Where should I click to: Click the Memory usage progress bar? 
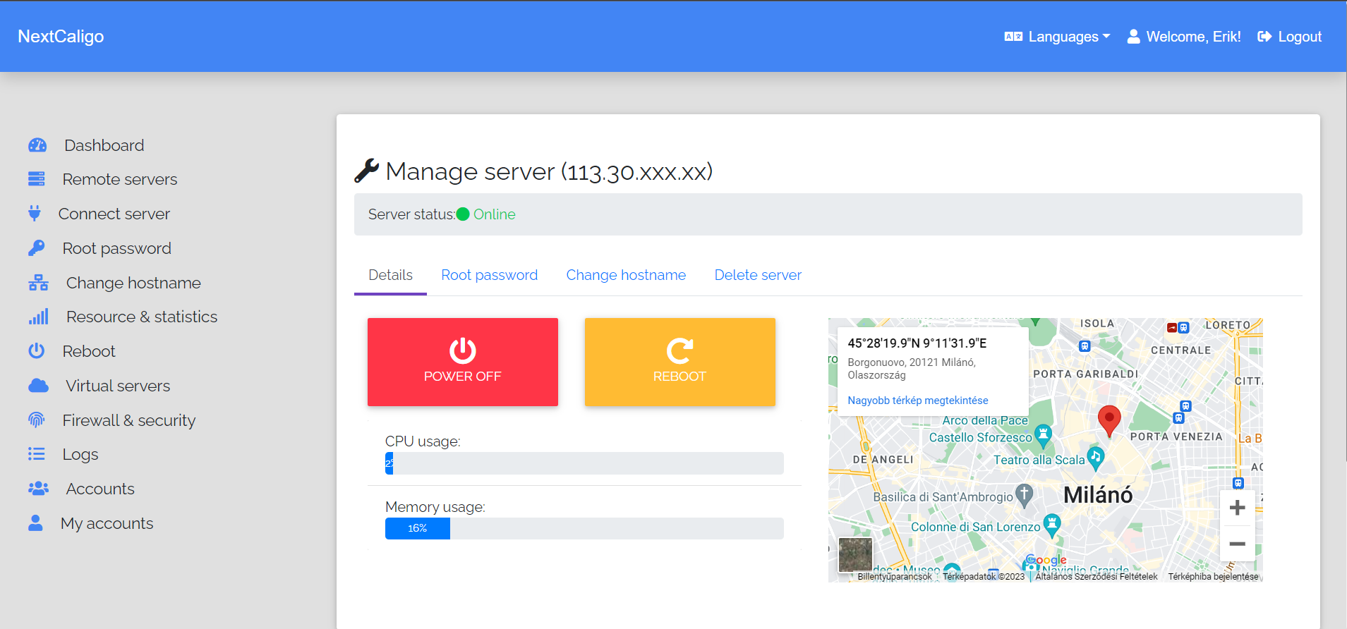point(584,528)
